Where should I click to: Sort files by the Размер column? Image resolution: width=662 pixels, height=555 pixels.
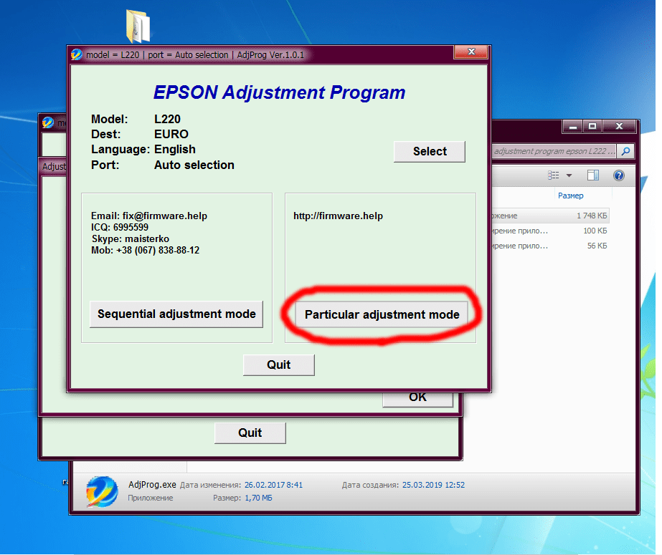click(571, 195)
